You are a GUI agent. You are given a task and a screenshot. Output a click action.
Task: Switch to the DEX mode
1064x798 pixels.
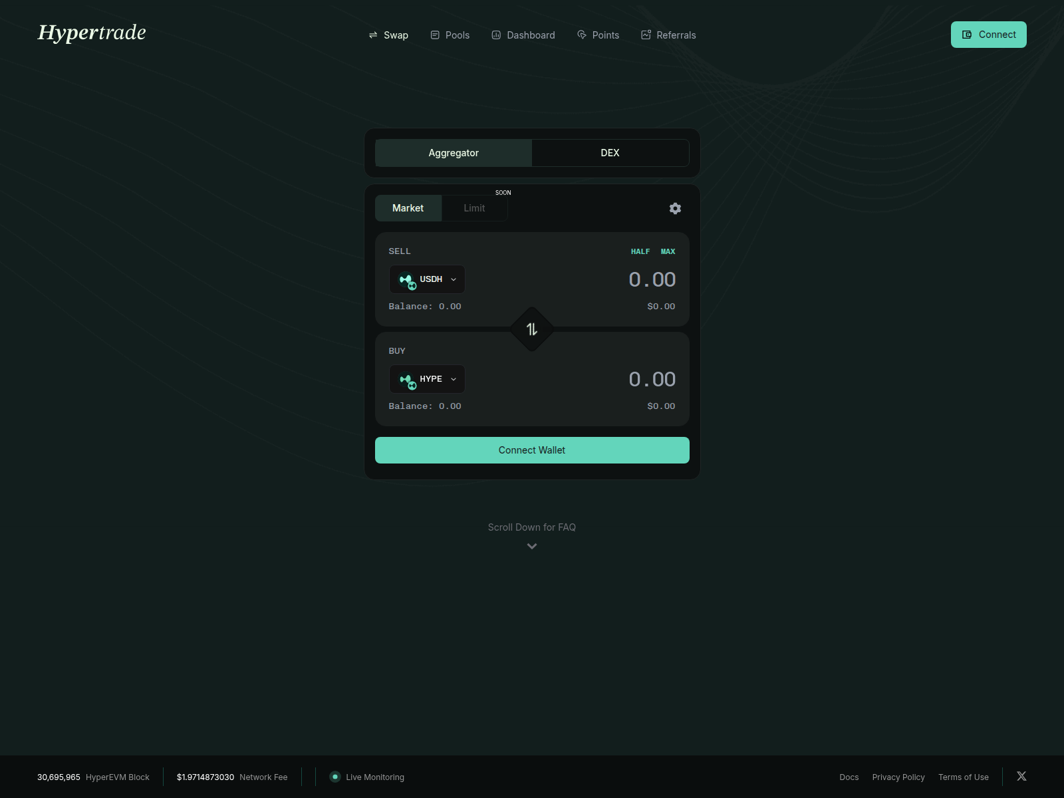click(x=609, y=152)
